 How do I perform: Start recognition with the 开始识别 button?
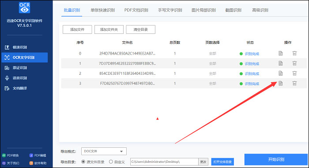tap(276, 159)
